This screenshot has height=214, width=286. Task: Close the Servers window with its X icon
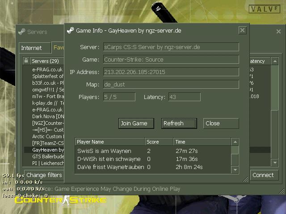pos(278,32)
